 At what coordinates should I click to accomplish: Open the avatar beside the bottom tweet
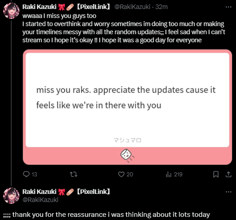pyautogui.click(x=11, y=196)
